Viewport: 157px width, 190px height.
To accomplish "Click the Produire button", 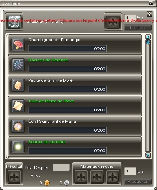I will [x=138, y=27].
